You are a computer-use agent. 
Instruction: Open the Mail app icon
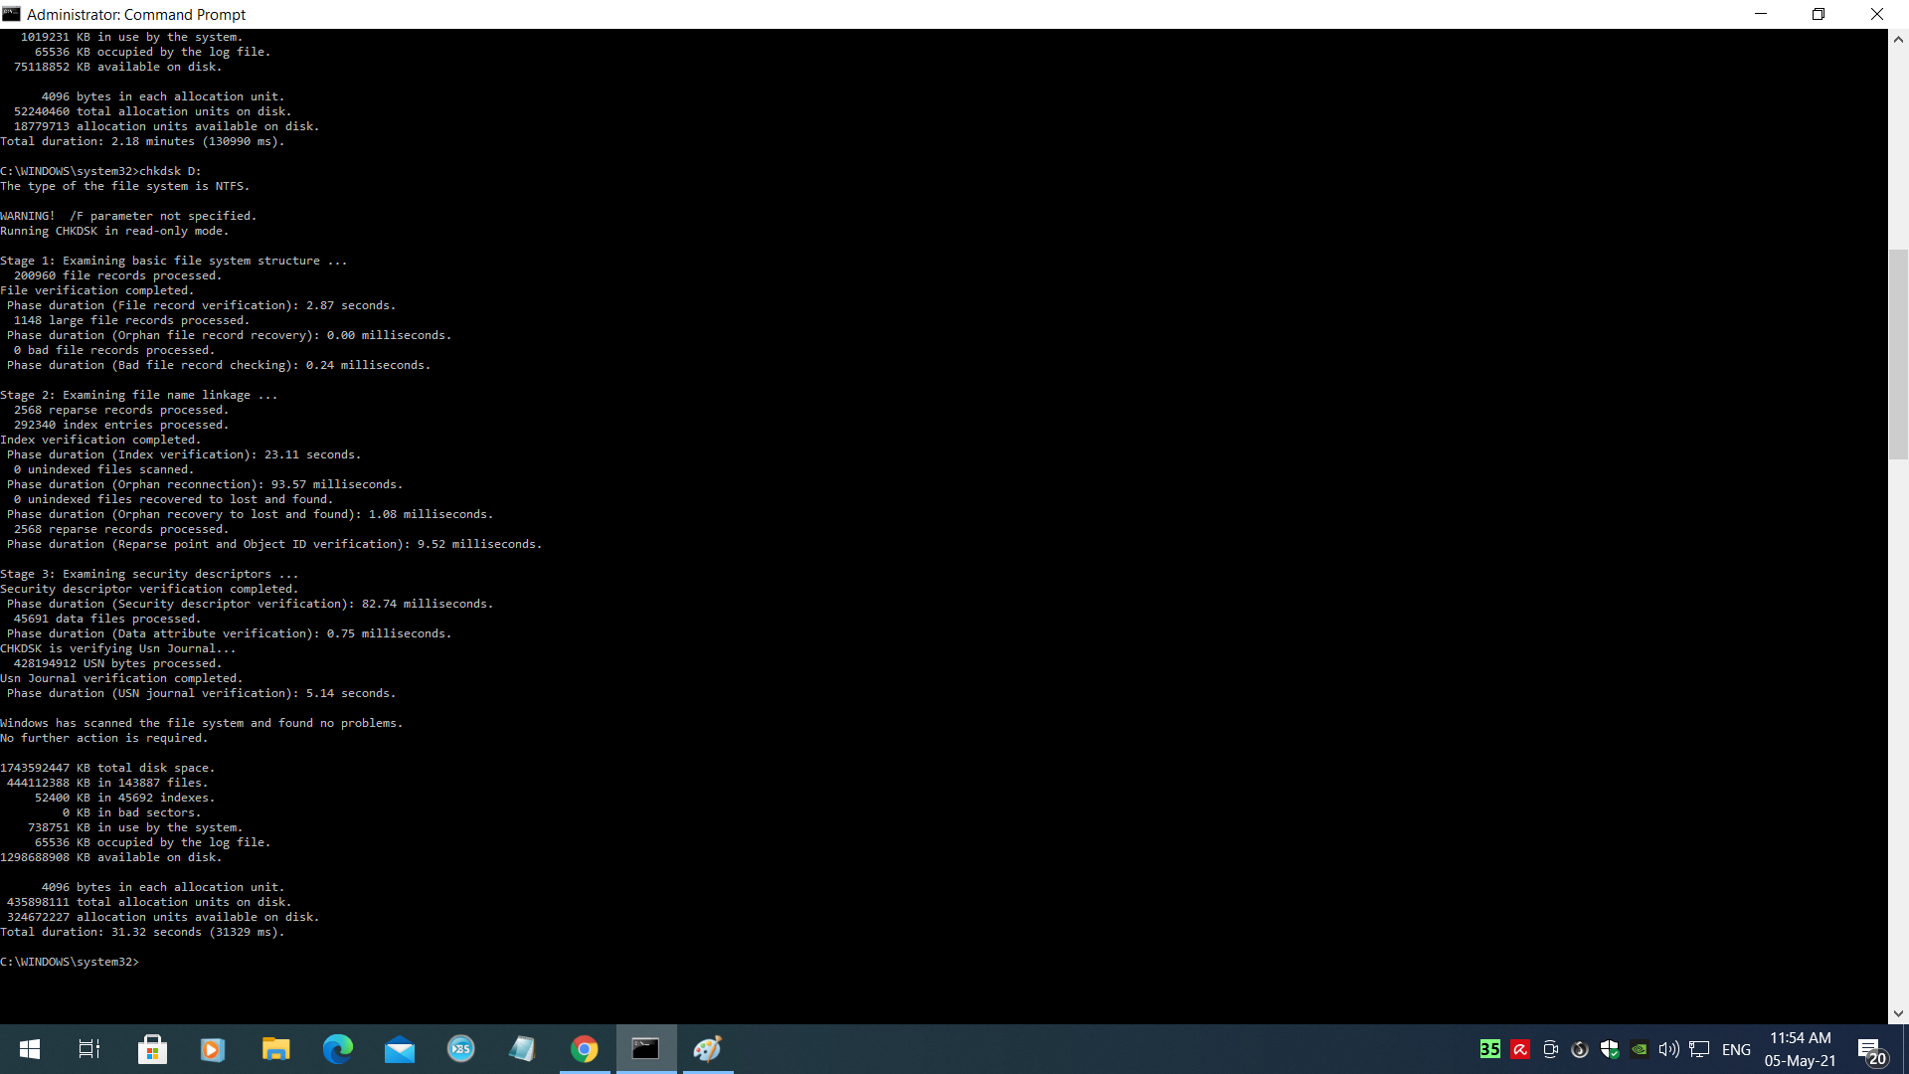pyautogui.click(x=400, y=1049)
